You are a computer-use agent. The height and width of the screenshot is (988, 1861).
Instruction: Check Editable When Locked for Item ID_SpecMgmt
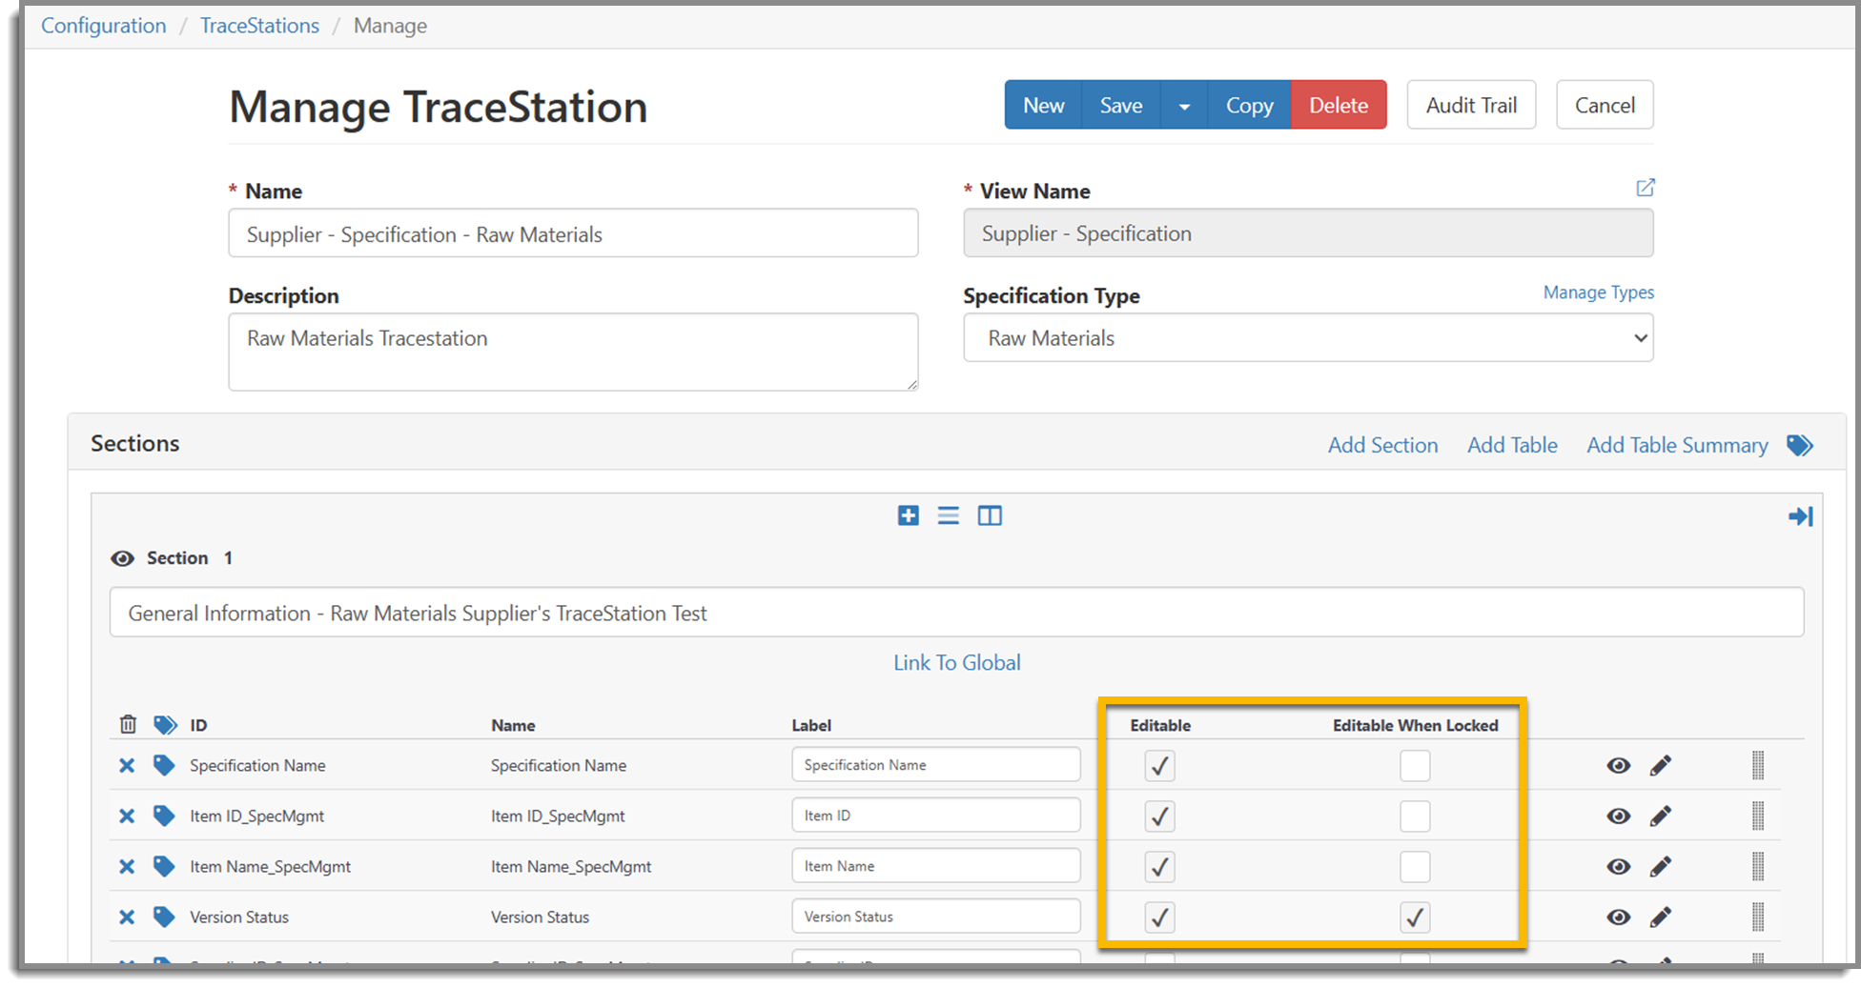tap(1415, 816)
